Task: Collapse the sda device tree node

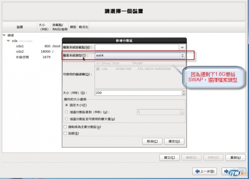Action: 8,41
